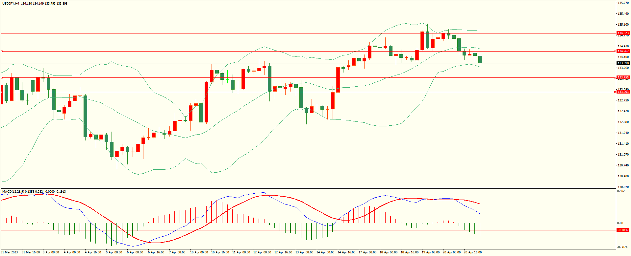Click the 0.502 MACD scale label
631x256 pixels.
tap(621, 191)
